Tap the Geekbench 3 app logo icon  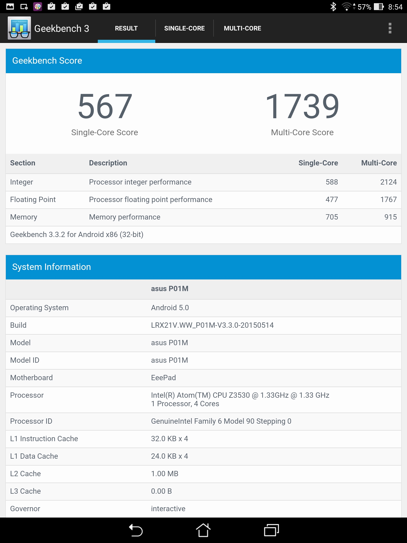pyautogui.click(x=19, y=28)
